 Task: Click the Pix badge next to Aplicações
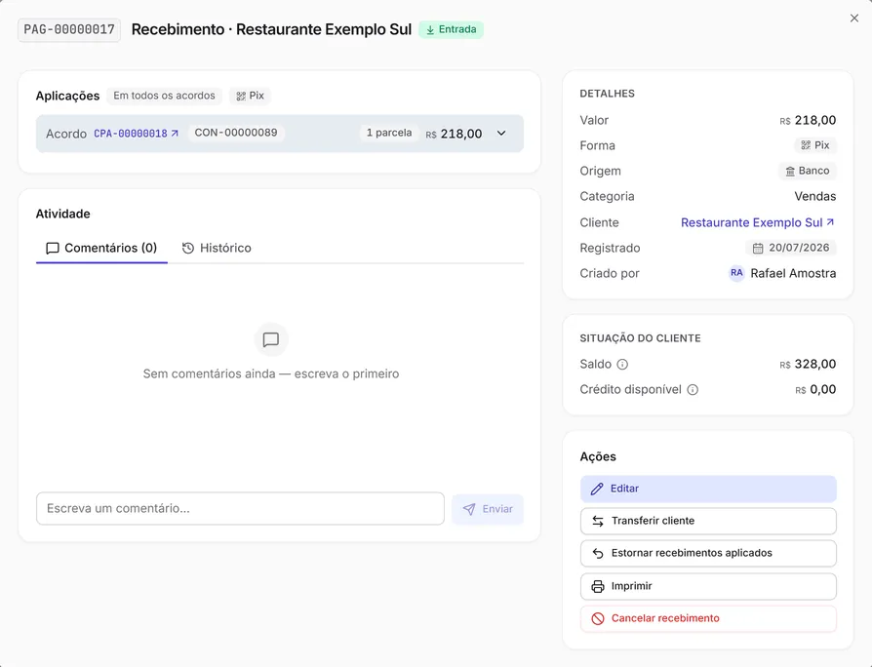point(250,96)
